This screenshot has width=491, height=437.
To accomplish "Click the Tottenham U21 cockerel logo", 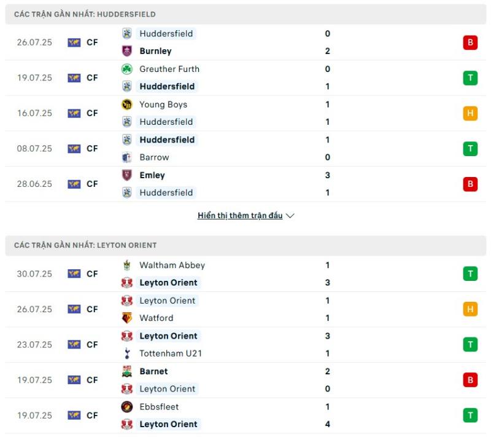I will [127, 353].
